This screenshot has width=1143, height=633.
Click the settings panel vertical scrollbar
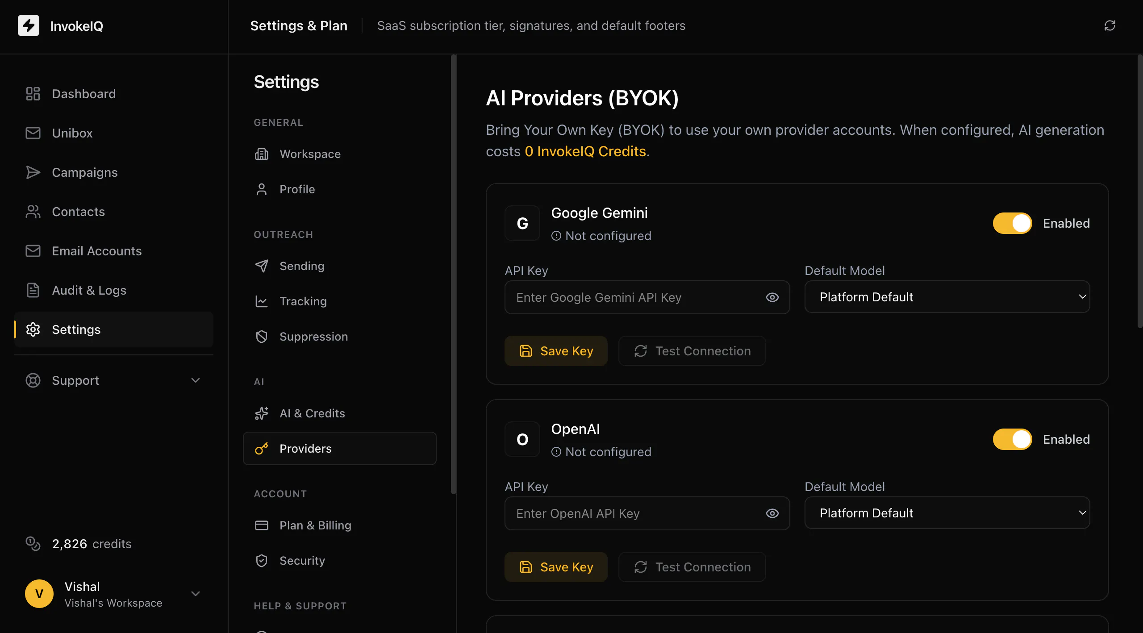454,274
